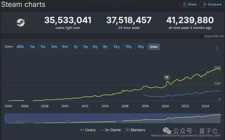
Task: Click the navigator range selection area
Action: pos(112,118)
